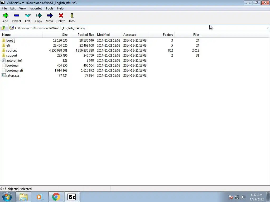Viewport: 270px width, 202px height.
Task: Run the Test archive tool
Action: click(27, 16)
